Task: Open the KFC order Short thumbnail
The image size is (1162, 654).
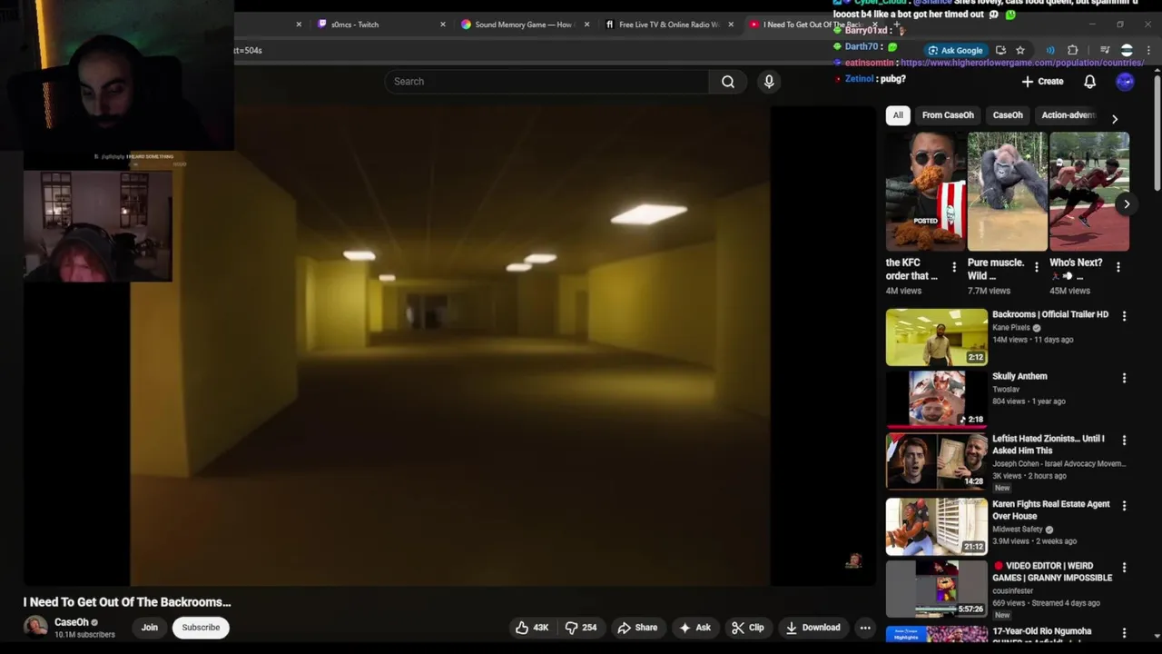Action: click(925, 192)
